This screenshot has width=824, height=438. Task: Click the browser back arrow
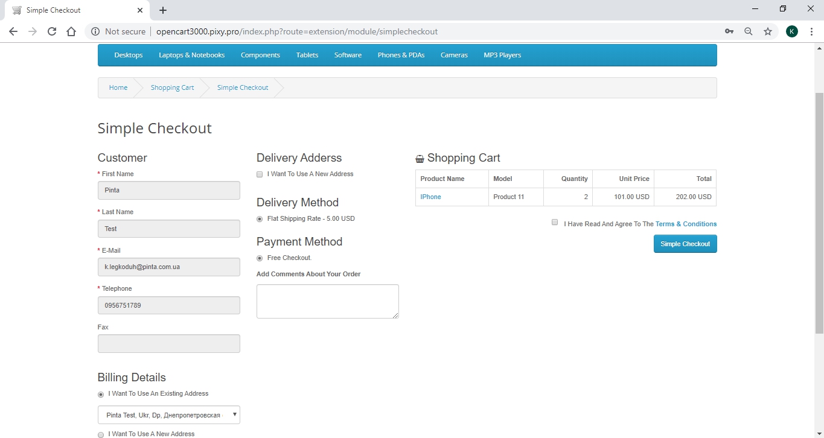click(x=13, y=31)
